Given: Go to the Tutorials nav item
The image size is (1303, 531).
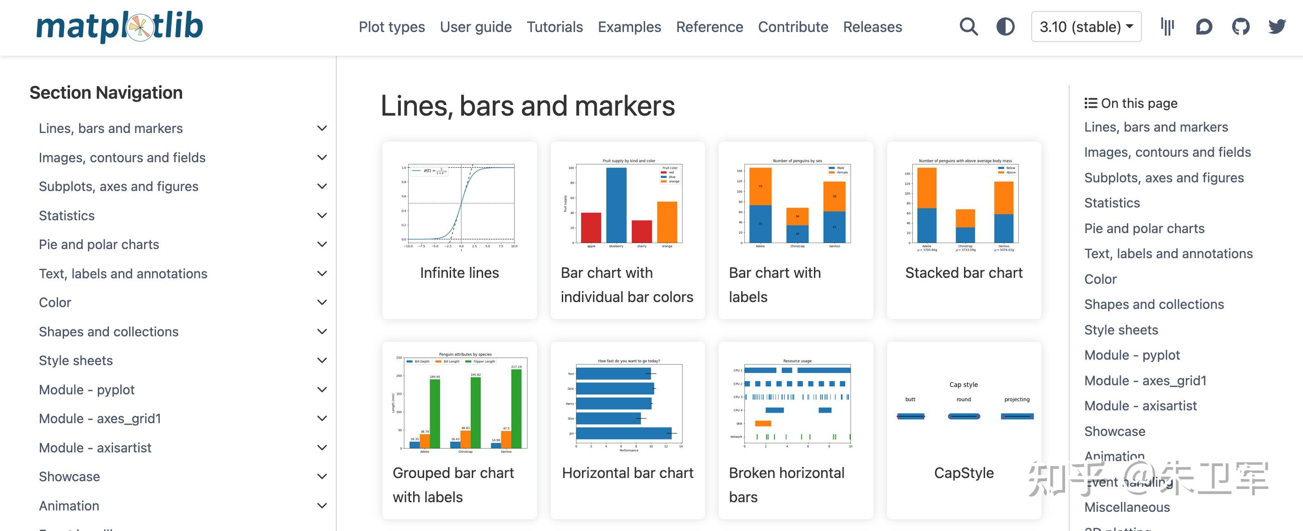Looking at the screenshot, I should (555, 27).
